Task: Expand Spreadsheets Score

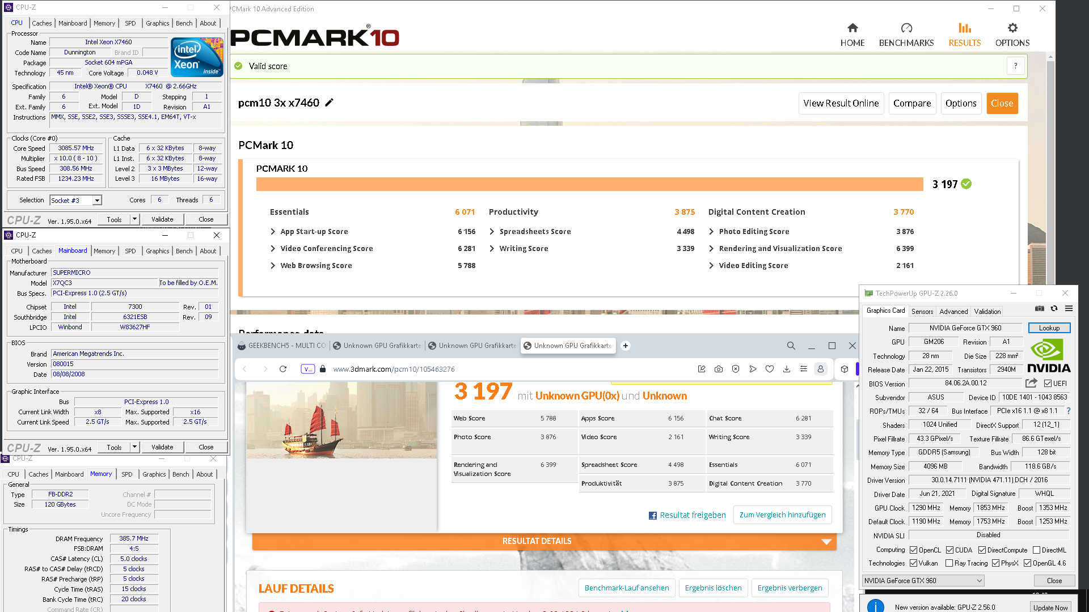Action: pos(492,232)
